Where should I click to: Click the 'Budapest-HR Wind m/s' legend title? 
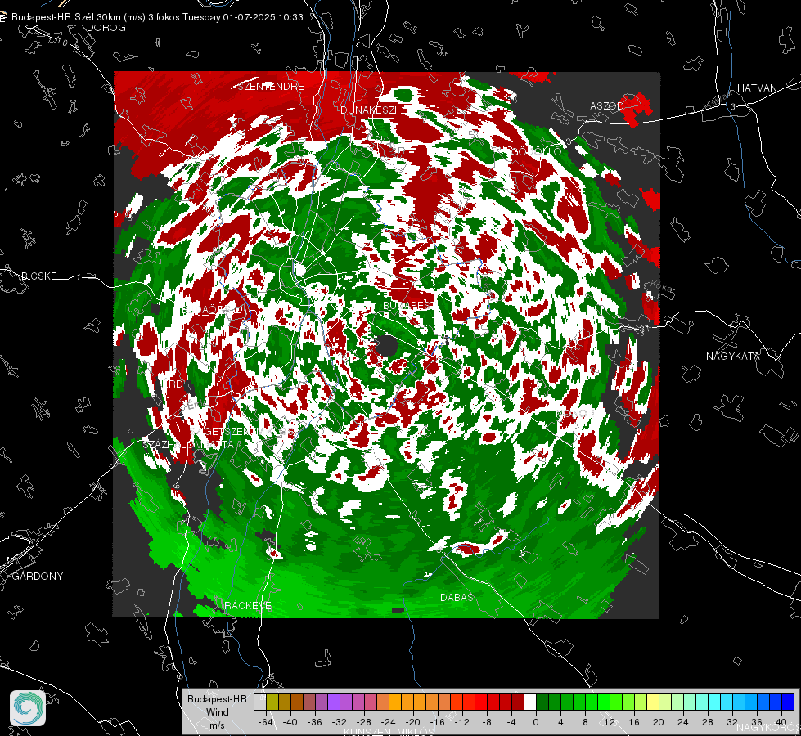[217, 711]
